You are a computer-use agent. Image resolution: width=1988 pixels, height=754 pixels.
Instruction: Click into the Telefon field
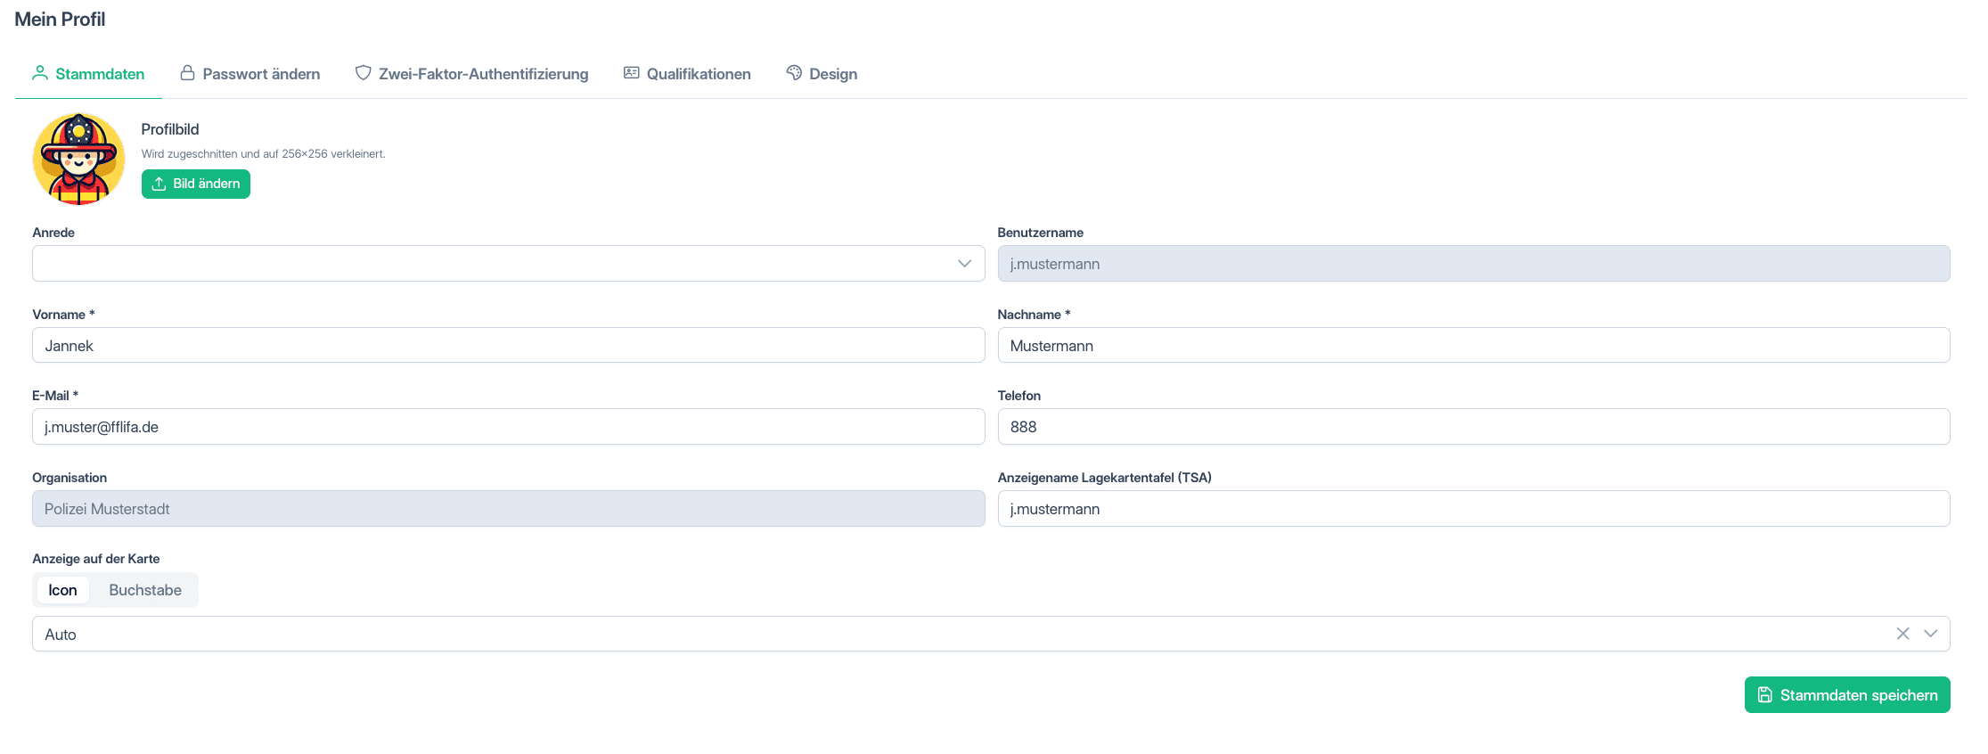[1473, 427]
